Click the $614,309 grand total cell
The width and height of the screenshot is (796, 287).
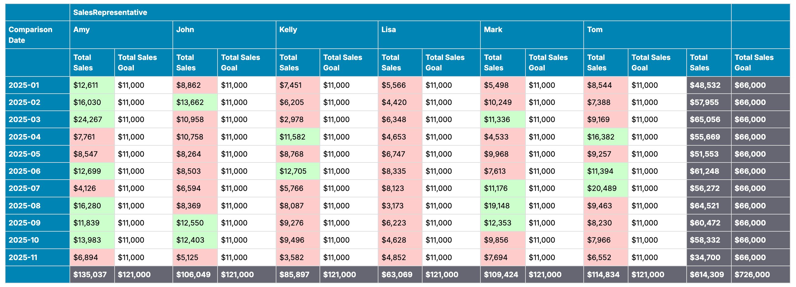pyautogui.click(x=707, y=274)
